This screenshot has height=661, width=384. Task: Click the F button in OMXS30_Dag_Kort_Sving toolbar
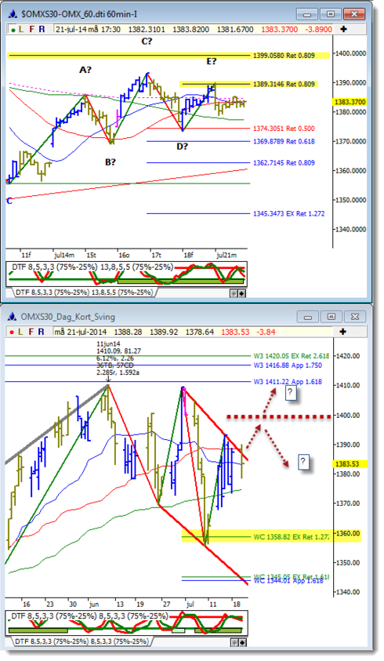pos(31,332)
